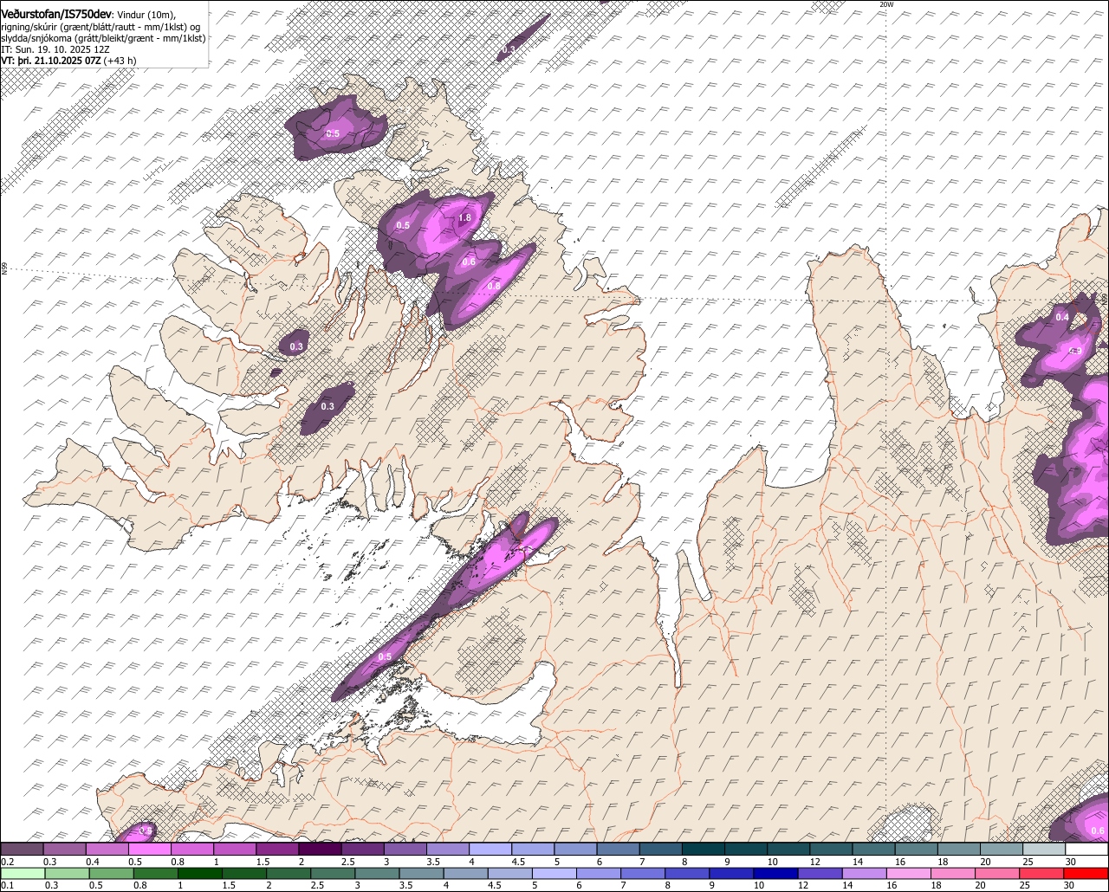The height and width of the screenshot is (892, 1109).
Task: Click the 'rigning/skúrir' legend description line
Action: click(x=101, y=27)
